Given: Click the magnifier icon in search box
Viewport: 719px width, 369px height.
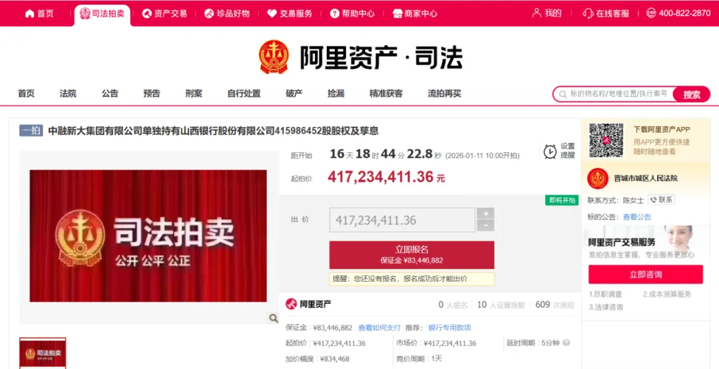Looking at the screenshot, I should coord(562,94).
